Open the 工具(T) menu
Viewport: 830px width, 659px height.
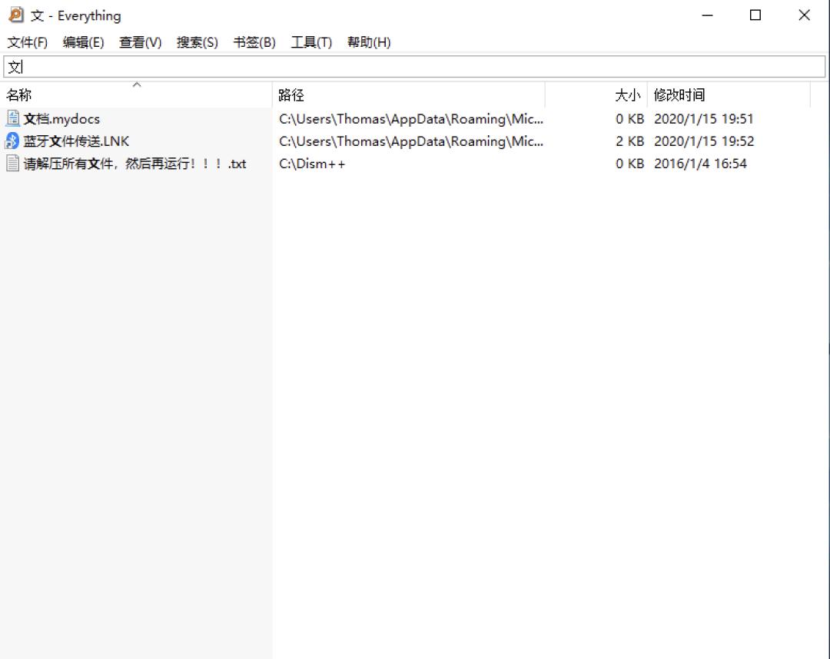[x=311, y=42]
